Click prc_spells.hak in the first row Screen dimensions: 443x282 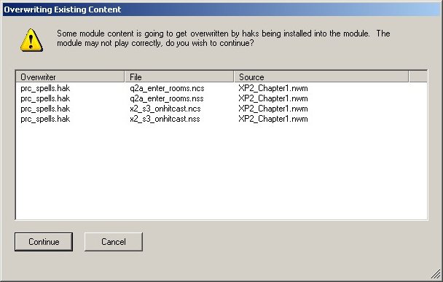[45, 88]
